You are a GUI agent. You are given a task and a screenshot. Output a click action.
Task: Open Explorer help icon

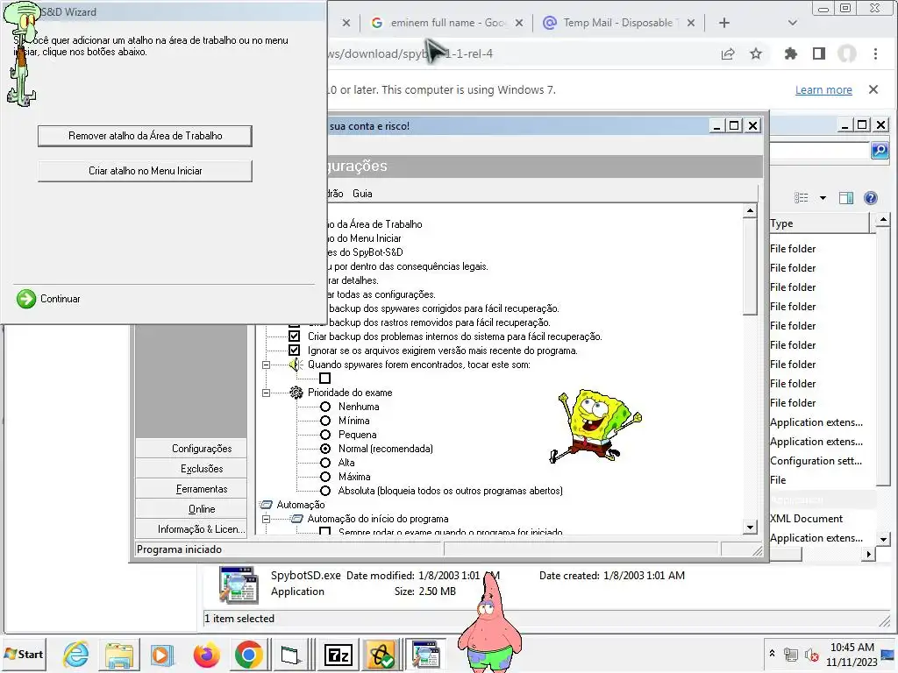pyautogui.click(x=871, y=198)
